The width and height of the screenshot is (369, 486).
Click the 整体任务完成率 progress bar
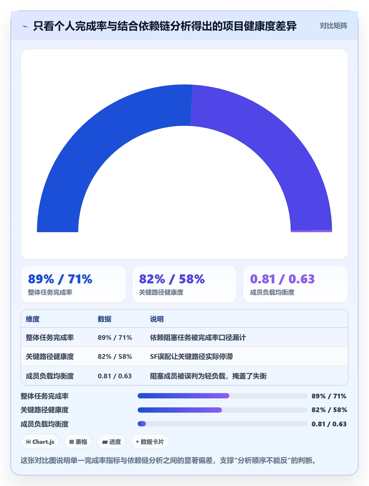pos(222,396)
